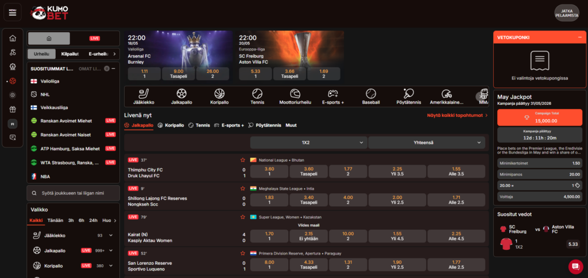Click the FI language selector
588x278 pixels.
(13, 123)
